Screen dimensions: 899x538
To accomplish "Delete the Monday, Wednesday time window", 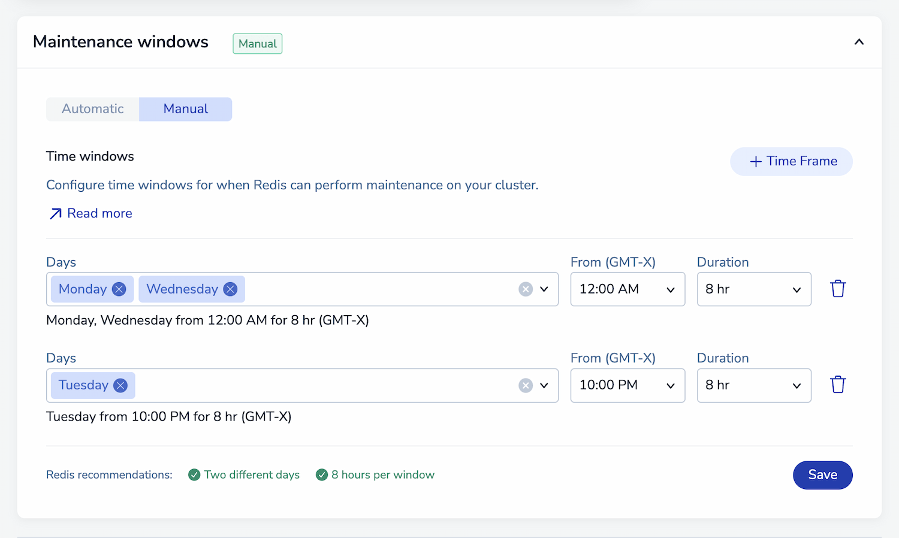I will click(x=837, y=289).
